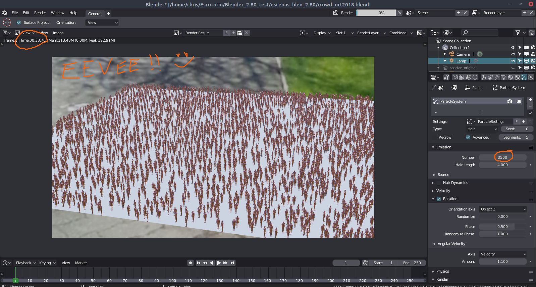Open the Active Tool settings tab
Viewport: 536px width, 287px height.
tap(446, 77)
